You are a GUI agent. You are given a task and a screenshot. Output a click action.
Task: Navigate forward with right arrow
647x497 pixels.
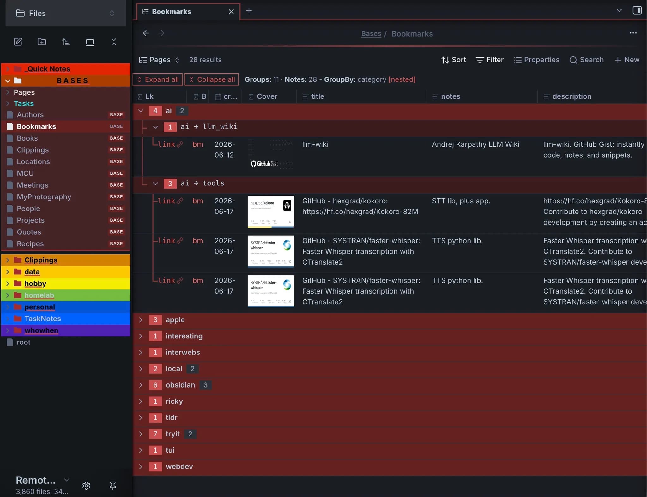pyautogui.click(x=161, y=33)
